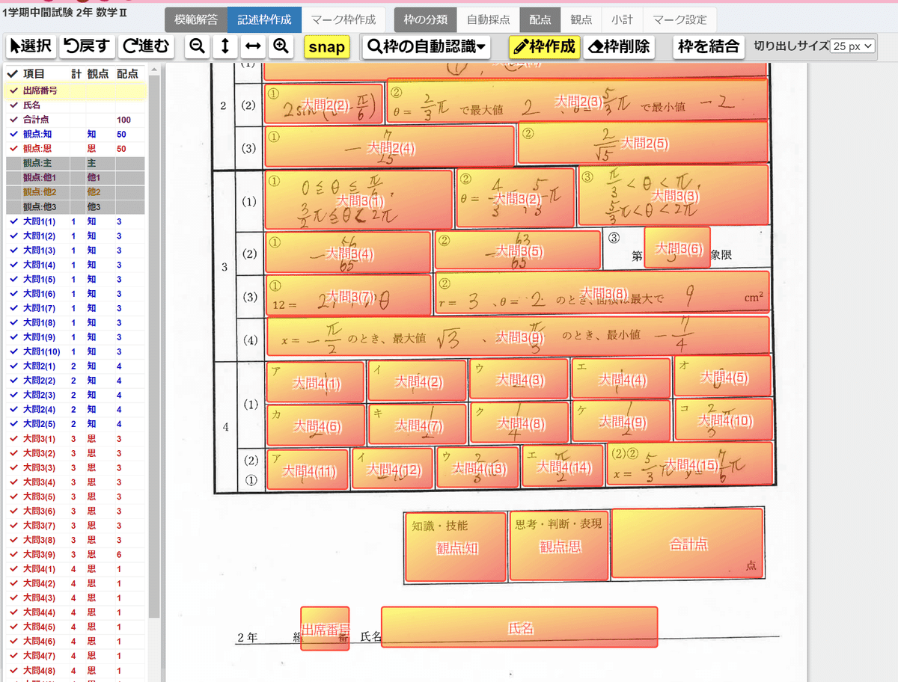898x682 pixels.
Task: Click the 大問3(6) frame on the sheet
Action: [677, 248]
